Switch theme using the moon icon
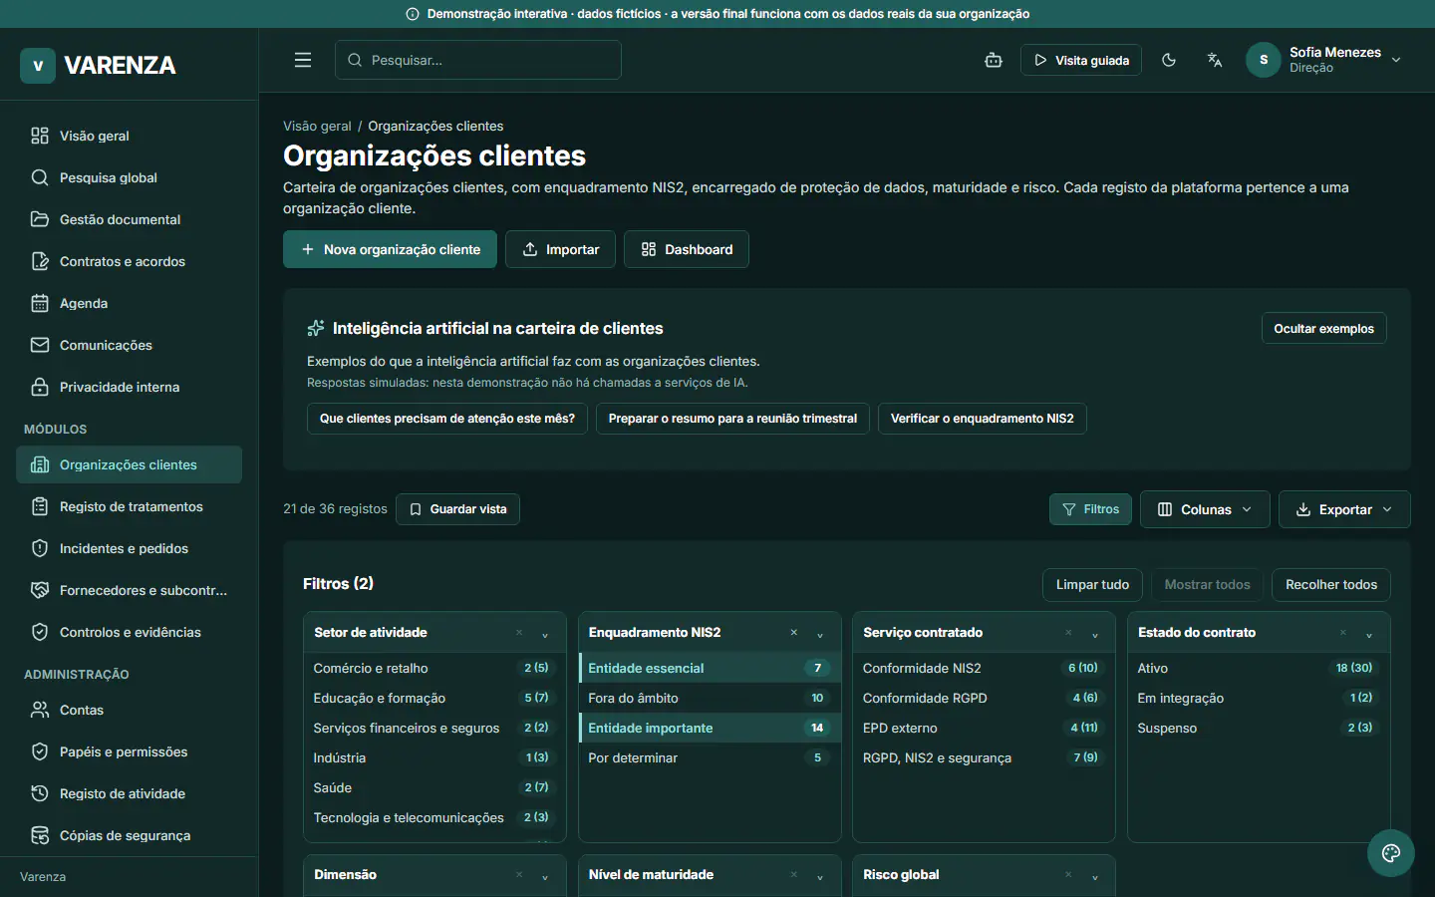The image size is (1435, 897). coord(1169,60)
